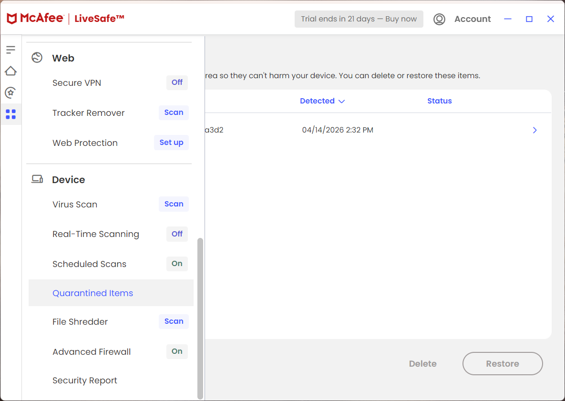Click the Delete button

point(422,363)
